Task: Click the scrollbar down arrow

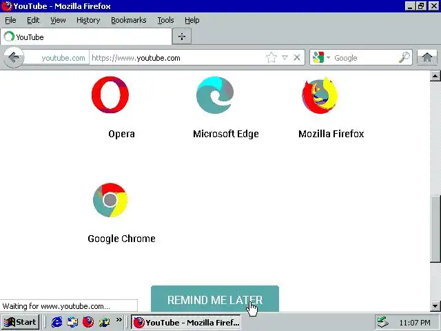Action: point(435,306)
